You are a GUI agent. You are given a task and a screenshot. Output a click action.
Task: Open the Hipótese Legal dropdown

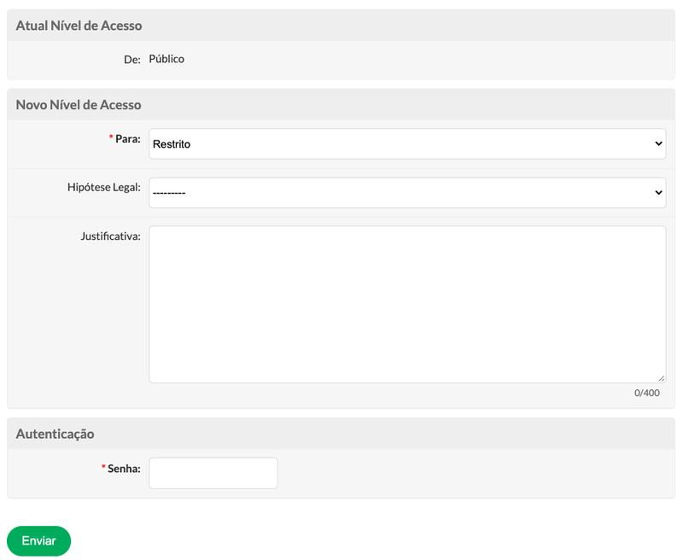point(407,192)
